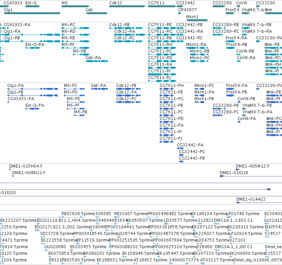This screenshot has width=282, height=265.
Task: Select transcript Glg1-RA
Action: [32, 35]
